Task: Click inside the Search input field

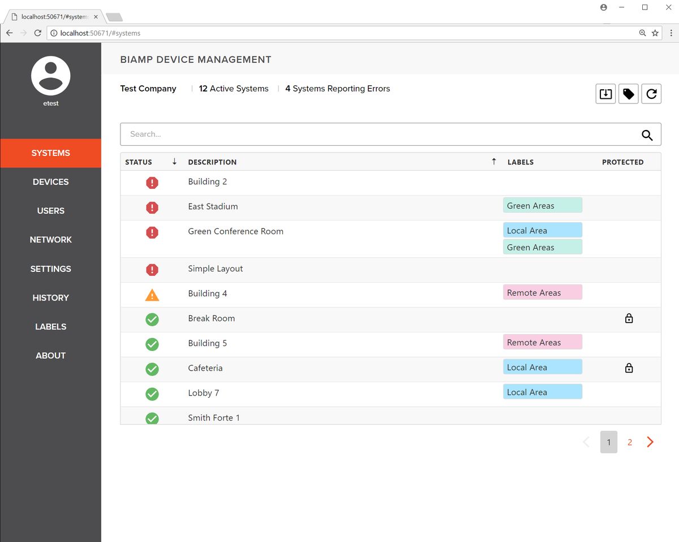Action: point(339,134)
